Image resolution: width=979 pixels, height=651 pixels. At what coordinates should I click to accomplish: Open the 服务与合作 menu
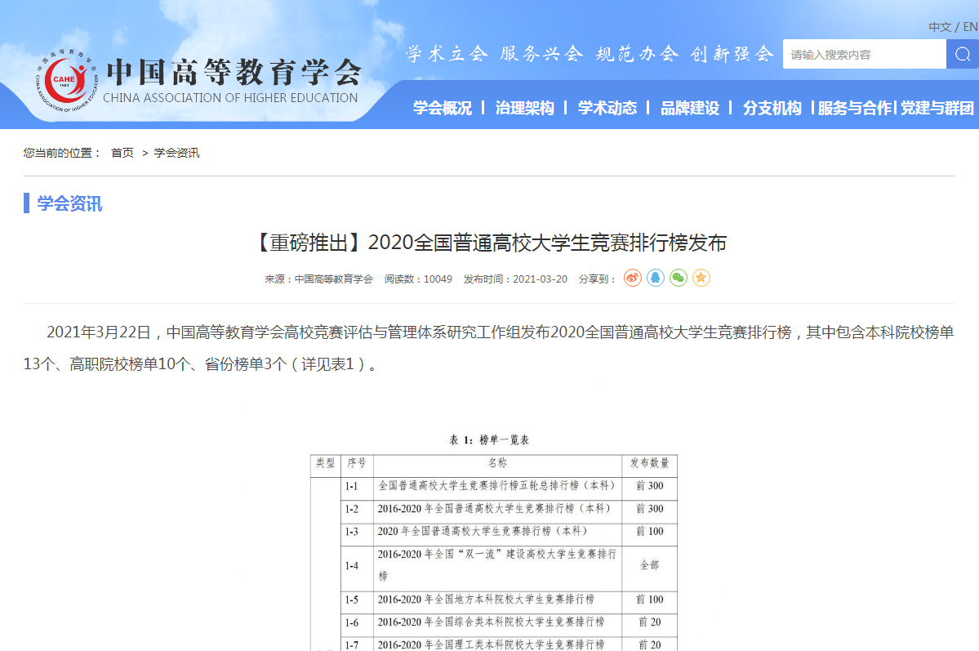[855, 108]
